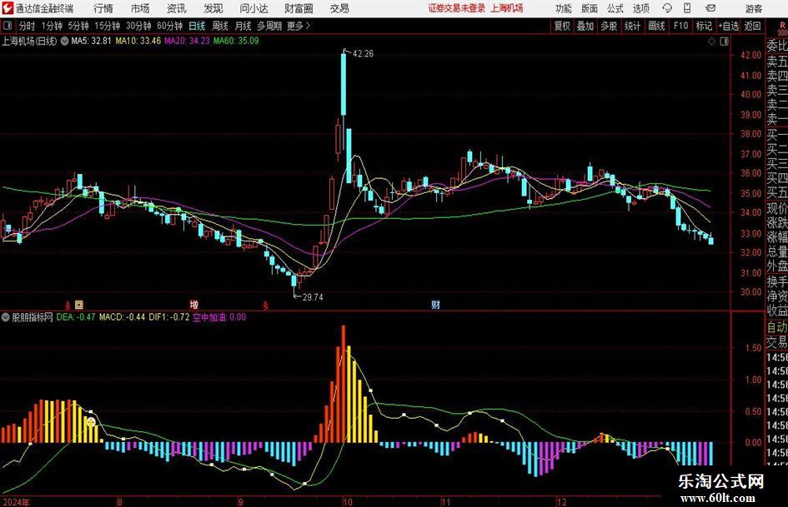Open the 财富圈 menu
This screenshot has height=507, width=788.
tap(299, 8)
